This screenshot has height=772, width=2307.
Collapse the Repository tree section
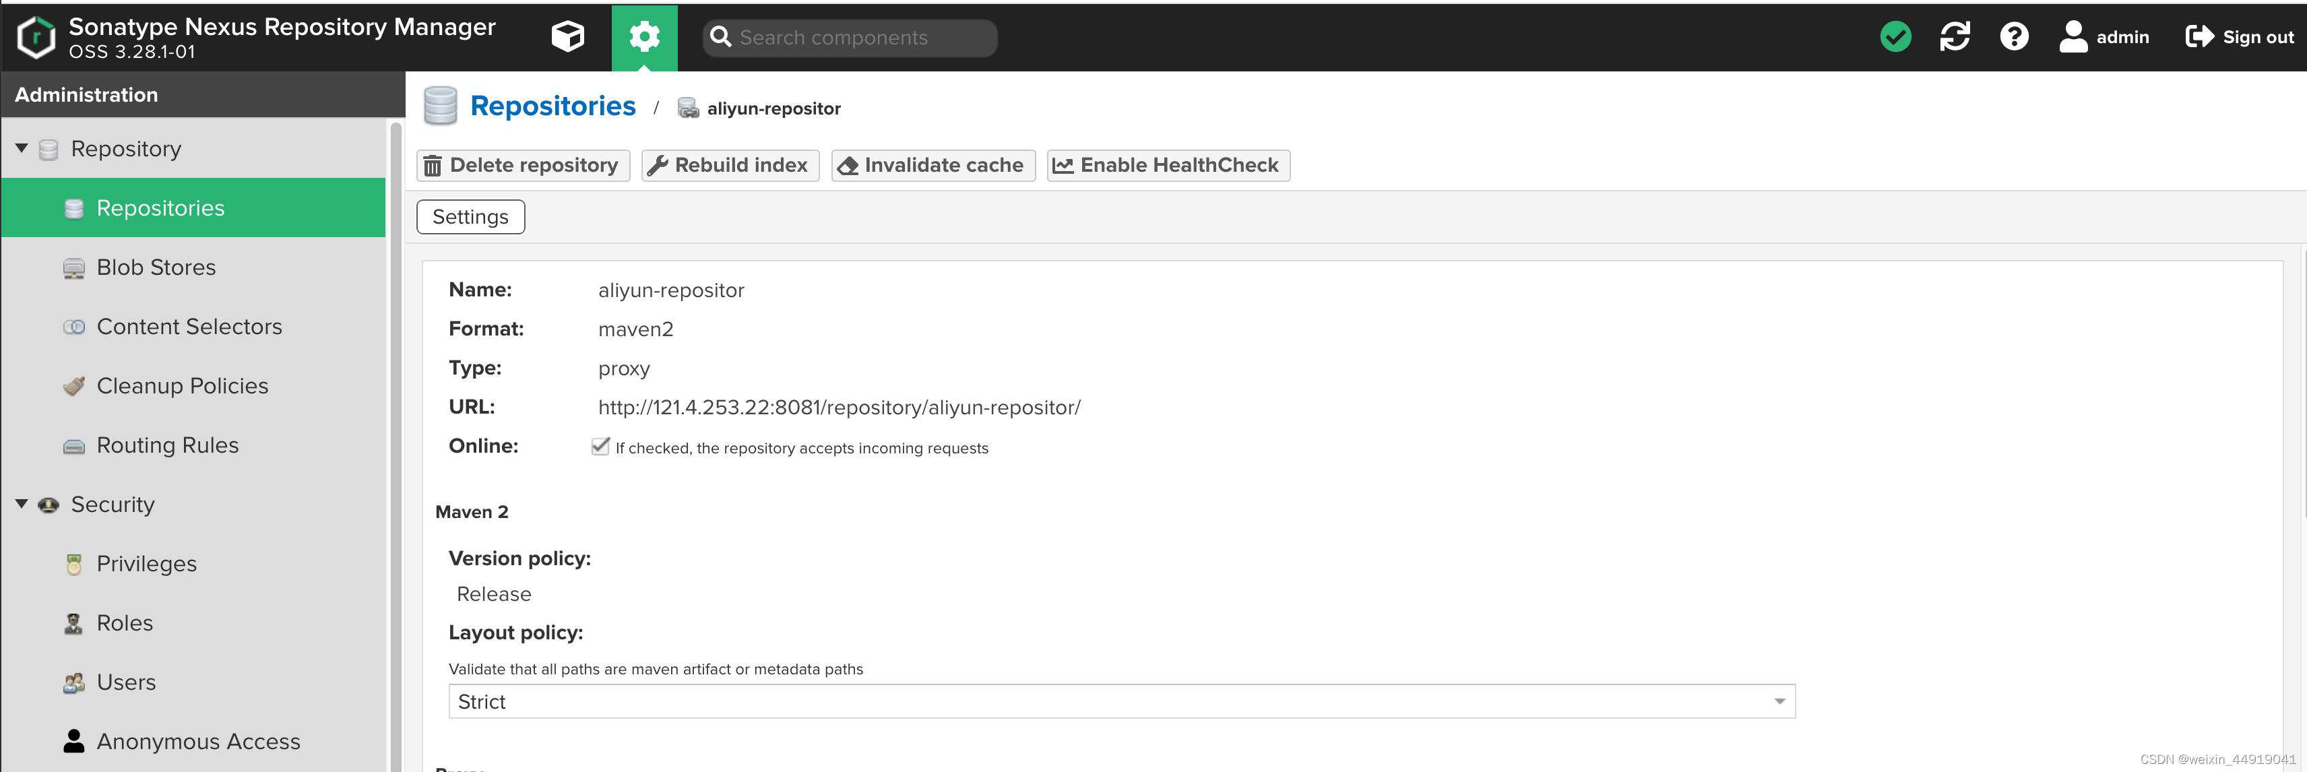tap(22, 148)
